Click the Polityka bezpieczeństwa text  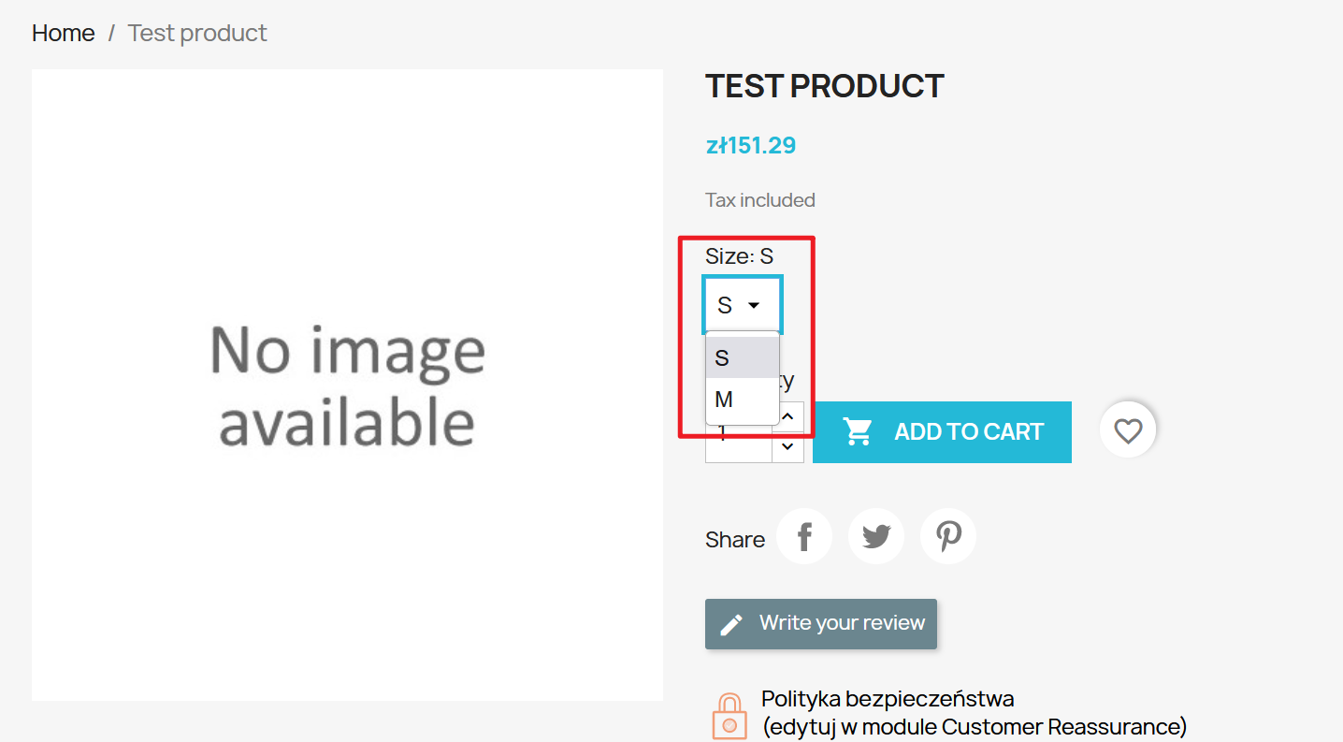pos(888,699)
